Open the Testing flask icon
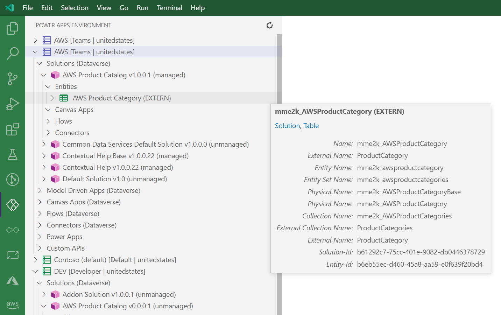 pos(13,154)
